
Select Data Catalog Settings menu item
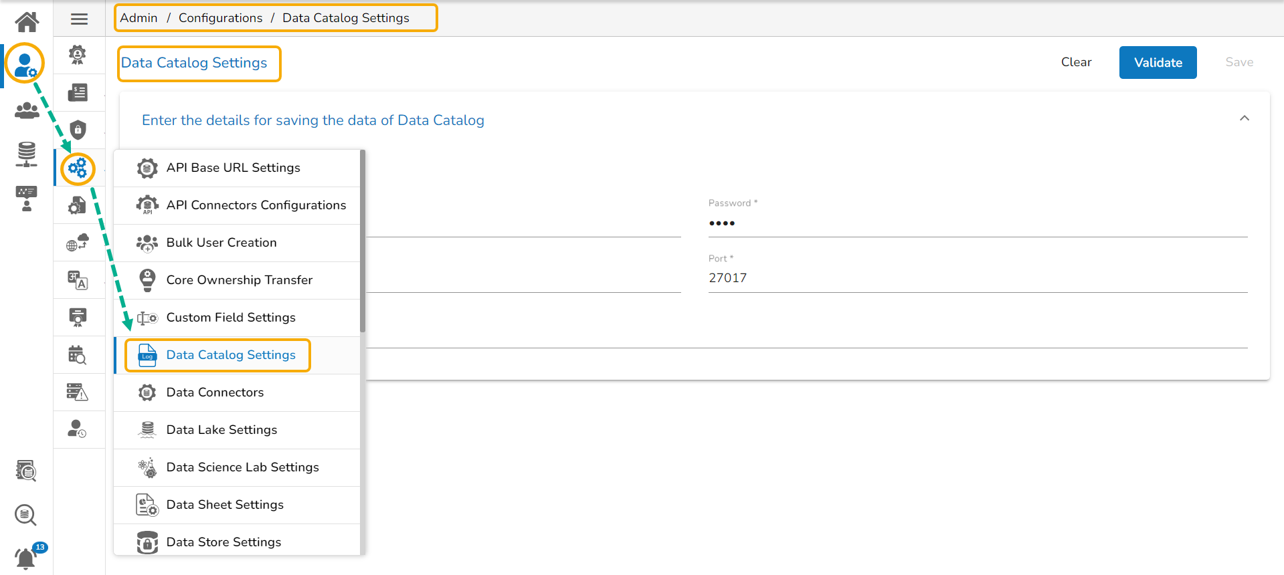(x=231, y=355)
